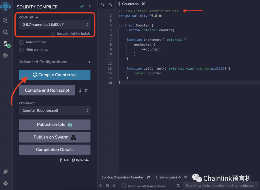
Task: Open the Plugin manager plug icon
Action: pos(5,172)
